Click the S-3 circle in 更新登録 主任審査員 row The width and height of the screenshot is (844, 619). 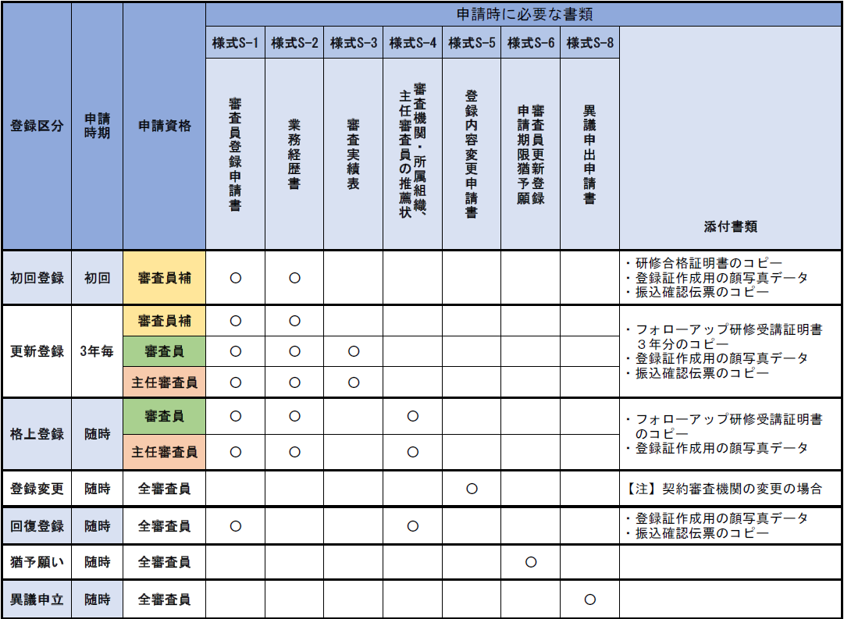point(353,382)
